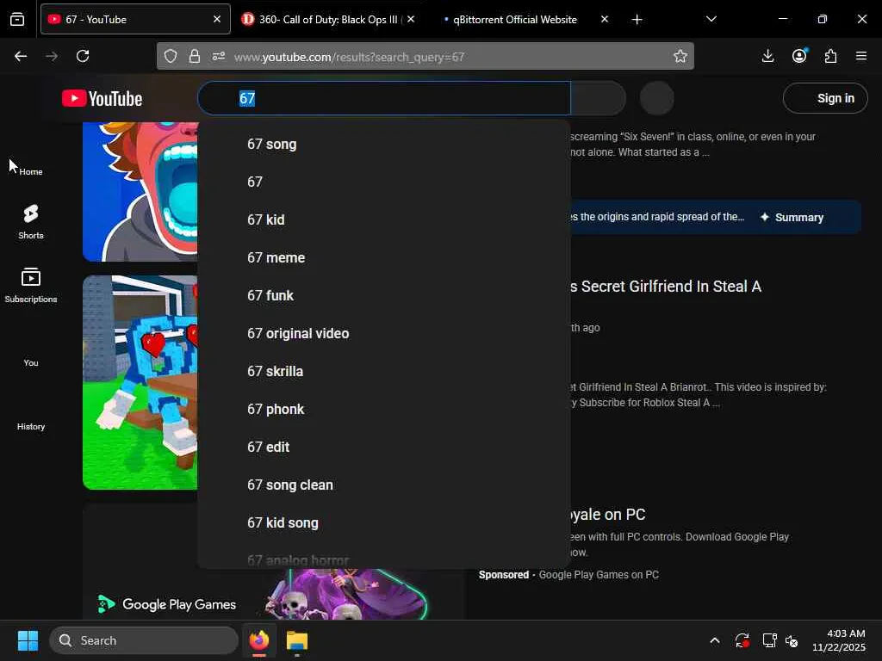
Task: Click the Sign in button
Action: pos(825,98)
